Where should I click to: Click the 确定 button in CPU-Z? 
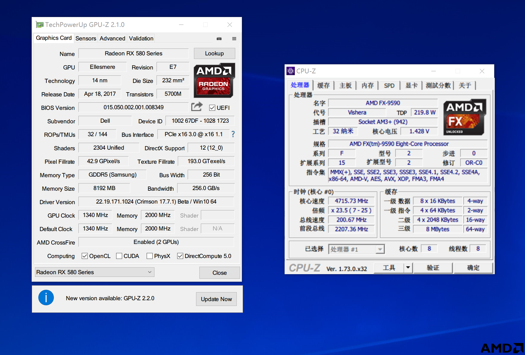473,268
